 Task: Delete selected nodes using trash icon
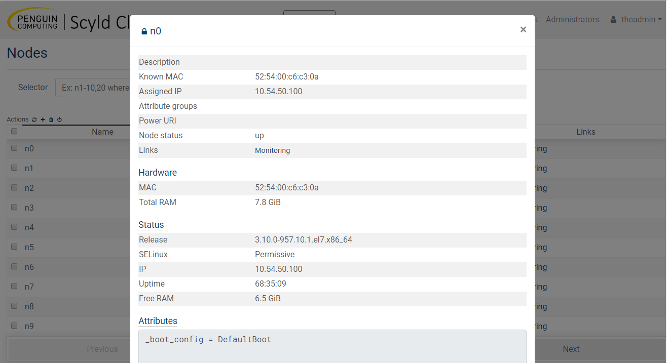click(x=51, y=120)
